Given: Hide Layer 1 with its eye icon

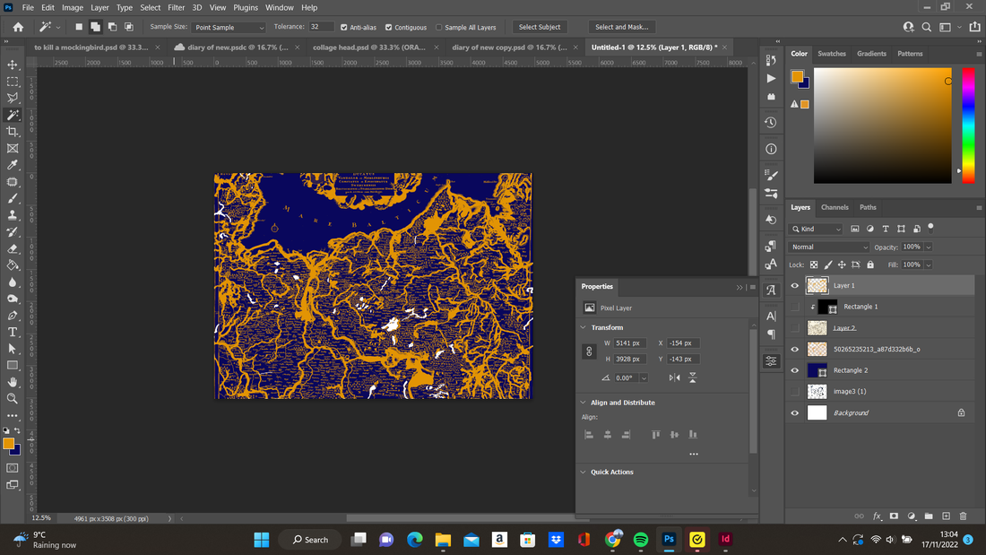Looking at the screenshot, I should 795,286.
